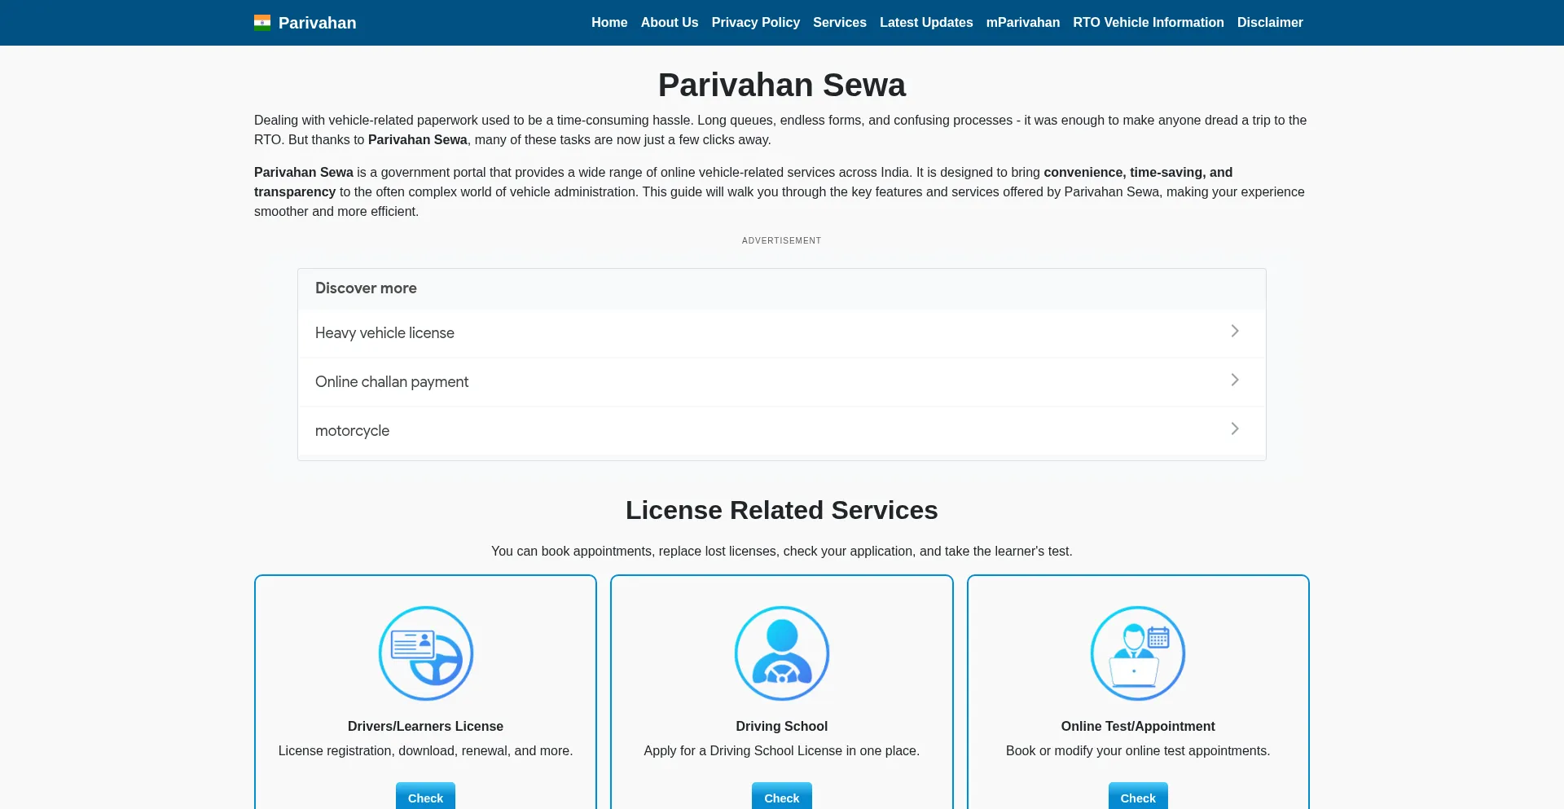1564x809 pixels.
Task: Open the Parivahan site title link
Action: 317,23
